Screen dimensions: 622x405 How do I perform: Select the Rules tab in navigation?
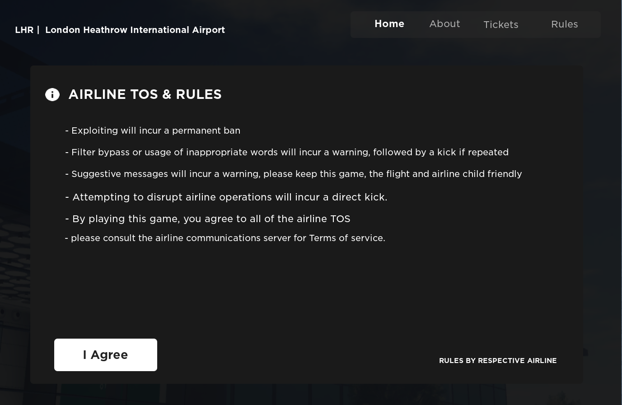[x=564, y=24]
